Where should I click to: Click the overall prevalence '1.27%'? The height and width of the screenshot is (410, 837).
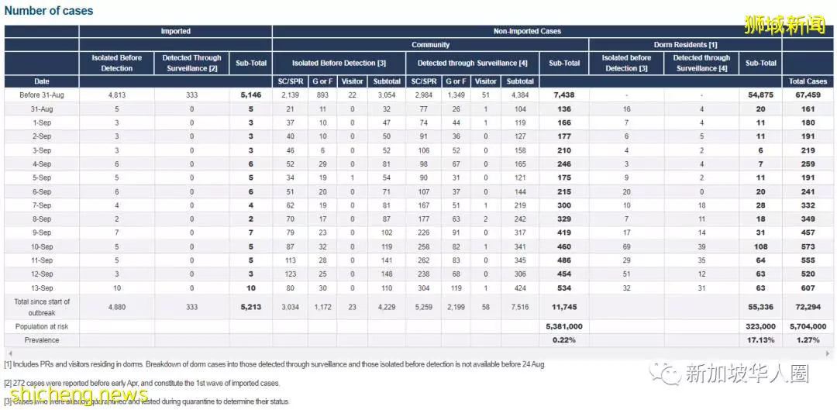click(x=808, y=340)
